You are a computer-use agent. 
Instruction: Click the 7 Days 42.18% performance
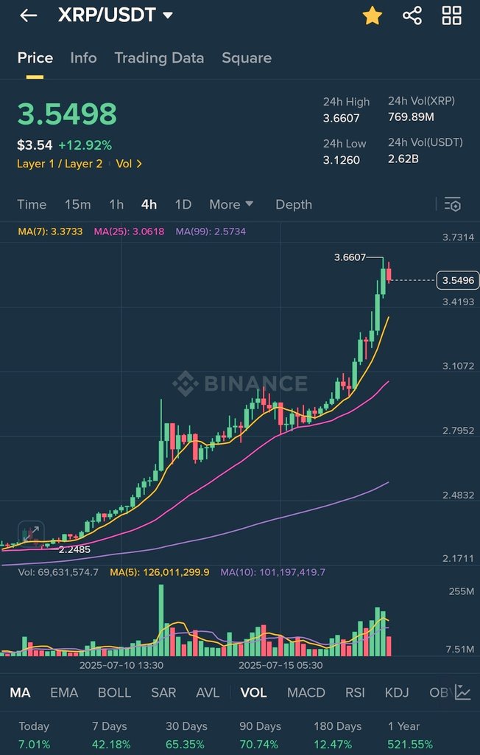coord(111,735)
